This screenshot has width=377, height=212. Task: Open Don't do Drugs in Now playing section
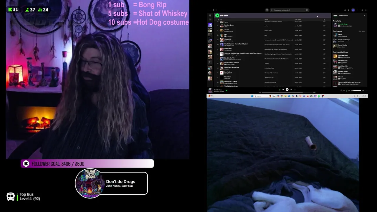point(349,25)
